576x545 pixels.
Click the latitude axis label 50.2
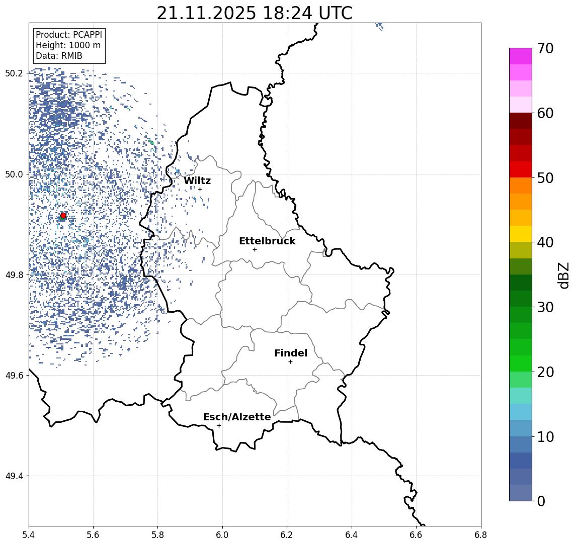click(14, 73)
